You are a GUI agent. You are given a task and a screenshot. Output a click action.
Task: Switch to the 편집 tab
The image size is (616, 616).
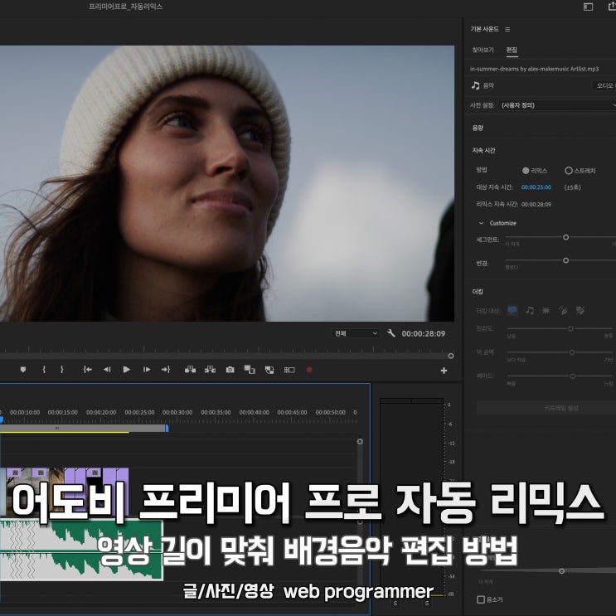pyautogui.click(x=512, y=50)
